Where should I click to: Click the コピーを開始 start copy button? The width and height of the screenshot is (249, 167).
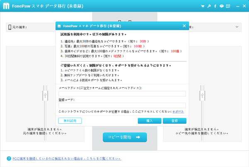(125, 137)
